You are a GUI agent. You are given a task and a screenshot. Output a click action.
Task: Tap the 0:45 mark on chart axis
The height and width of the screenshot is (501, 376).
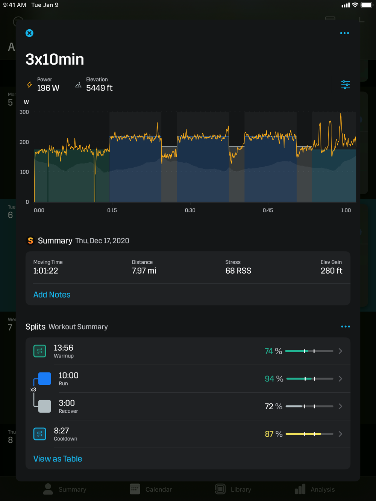click(268, 210)
